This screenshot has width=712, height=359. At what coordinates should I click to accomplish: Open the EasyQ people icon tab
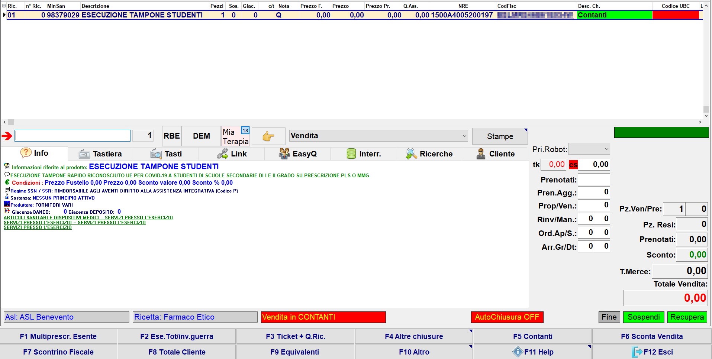point(297,154)
